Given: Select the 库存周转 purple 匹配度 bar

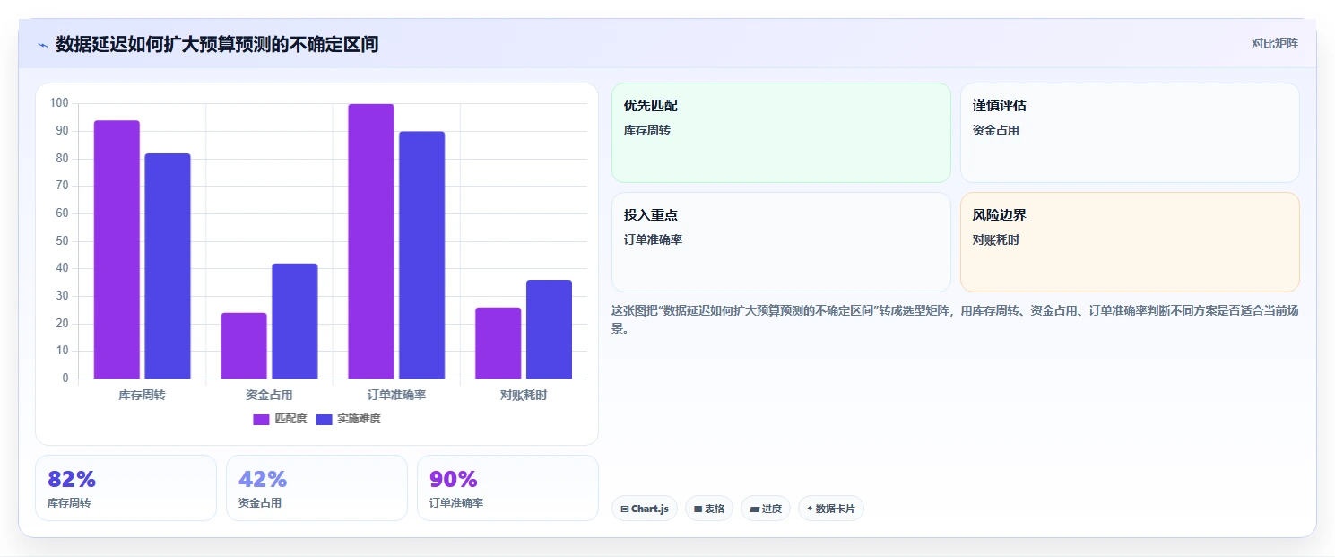Looking at the screenshot, I should (117, 249).
